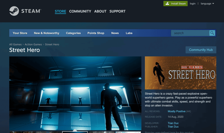Click the Street Hero breadcrumb link
The height and width of the screenshot is (133, 224).
click(x=52, y=45)
